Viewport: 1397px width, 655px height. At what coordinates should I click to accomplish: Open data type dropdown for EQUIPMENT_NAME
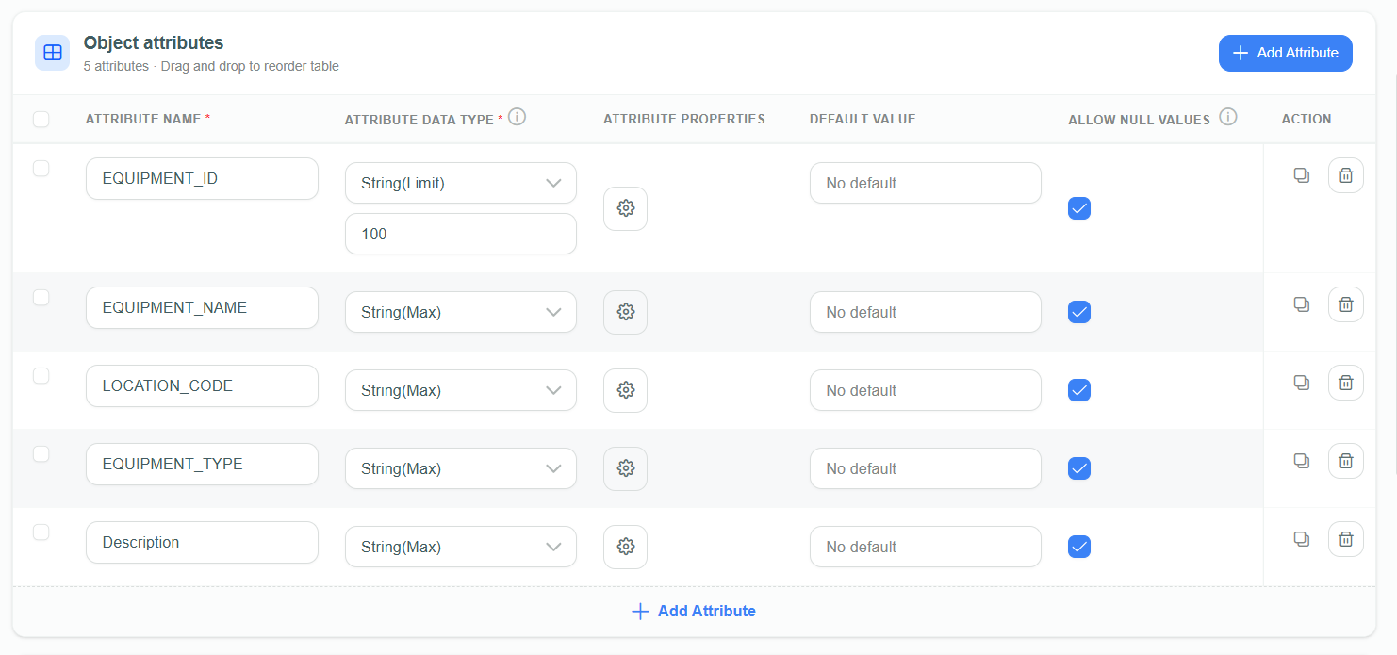click(x=461, y=312)
